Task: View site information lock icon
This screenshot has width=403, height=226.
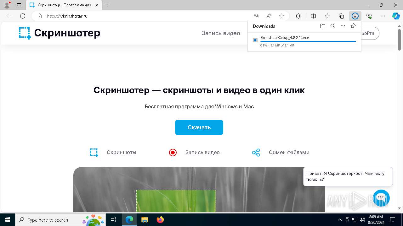Action: click(x=40, y=16)
